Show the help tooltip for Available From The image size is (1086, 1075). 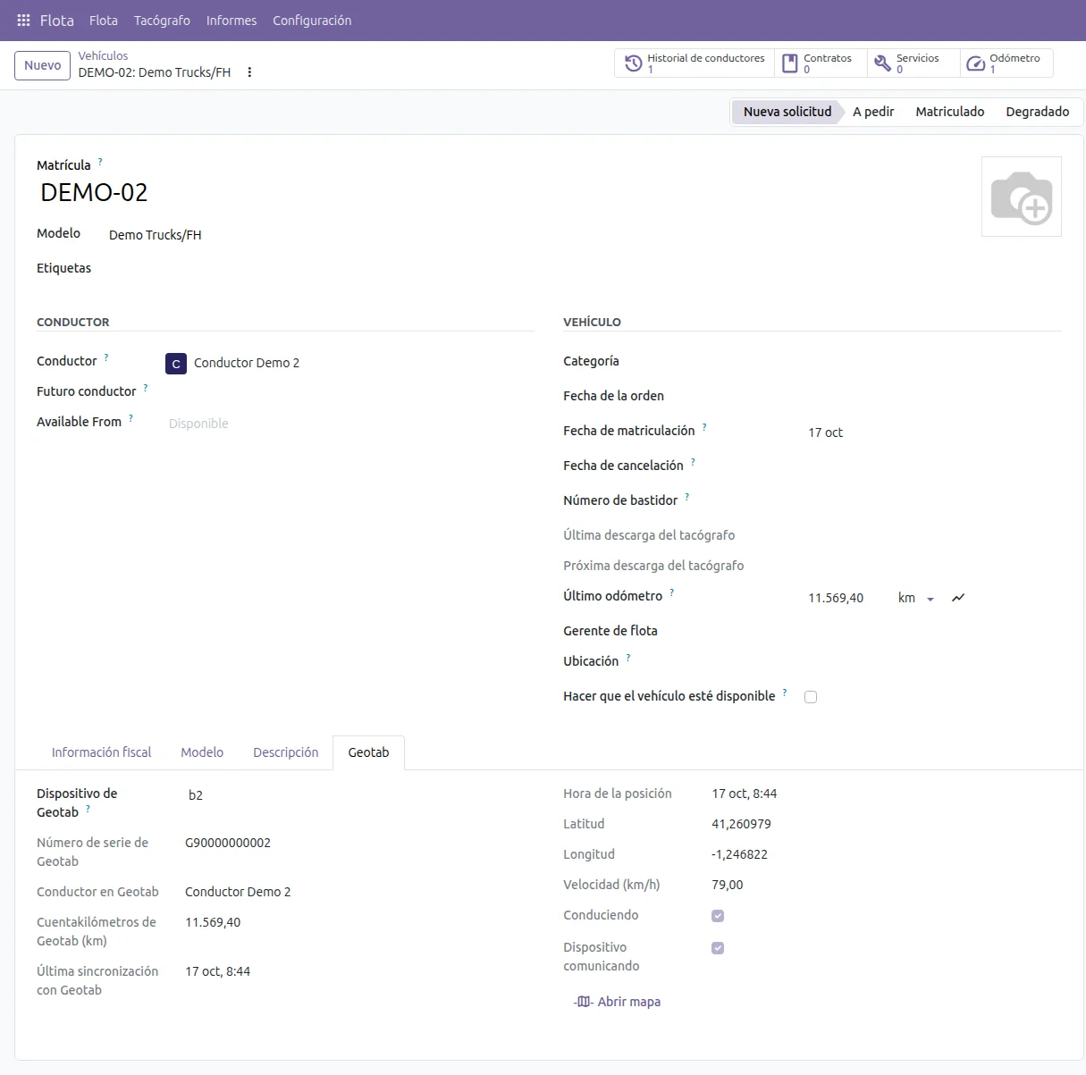(130, 418)
